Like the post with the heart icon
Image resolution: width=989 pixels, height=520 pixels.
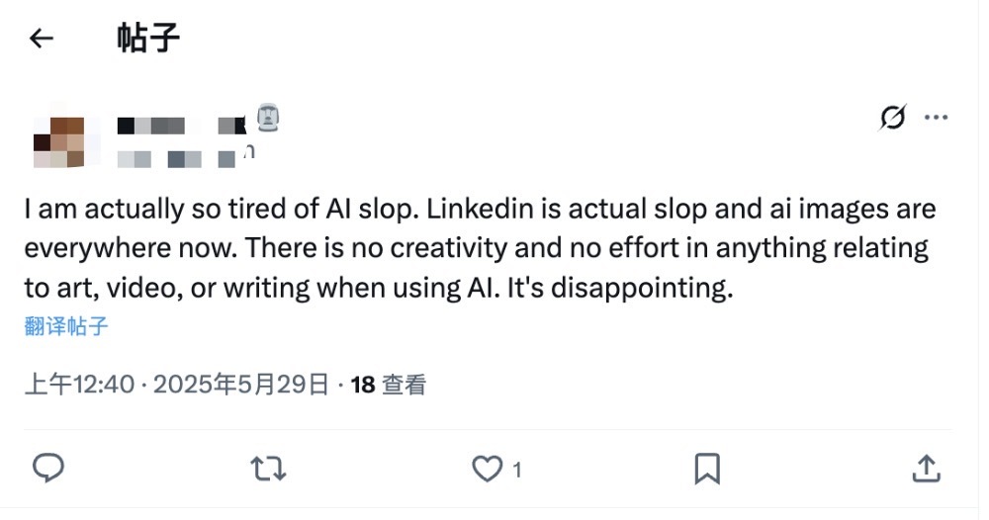pos(487,469)
